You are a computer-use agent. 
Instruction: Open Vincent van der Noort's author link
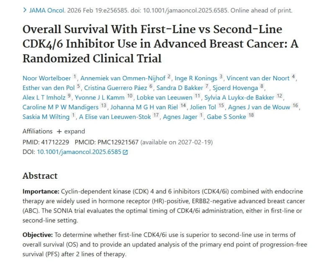coord(258,78)
